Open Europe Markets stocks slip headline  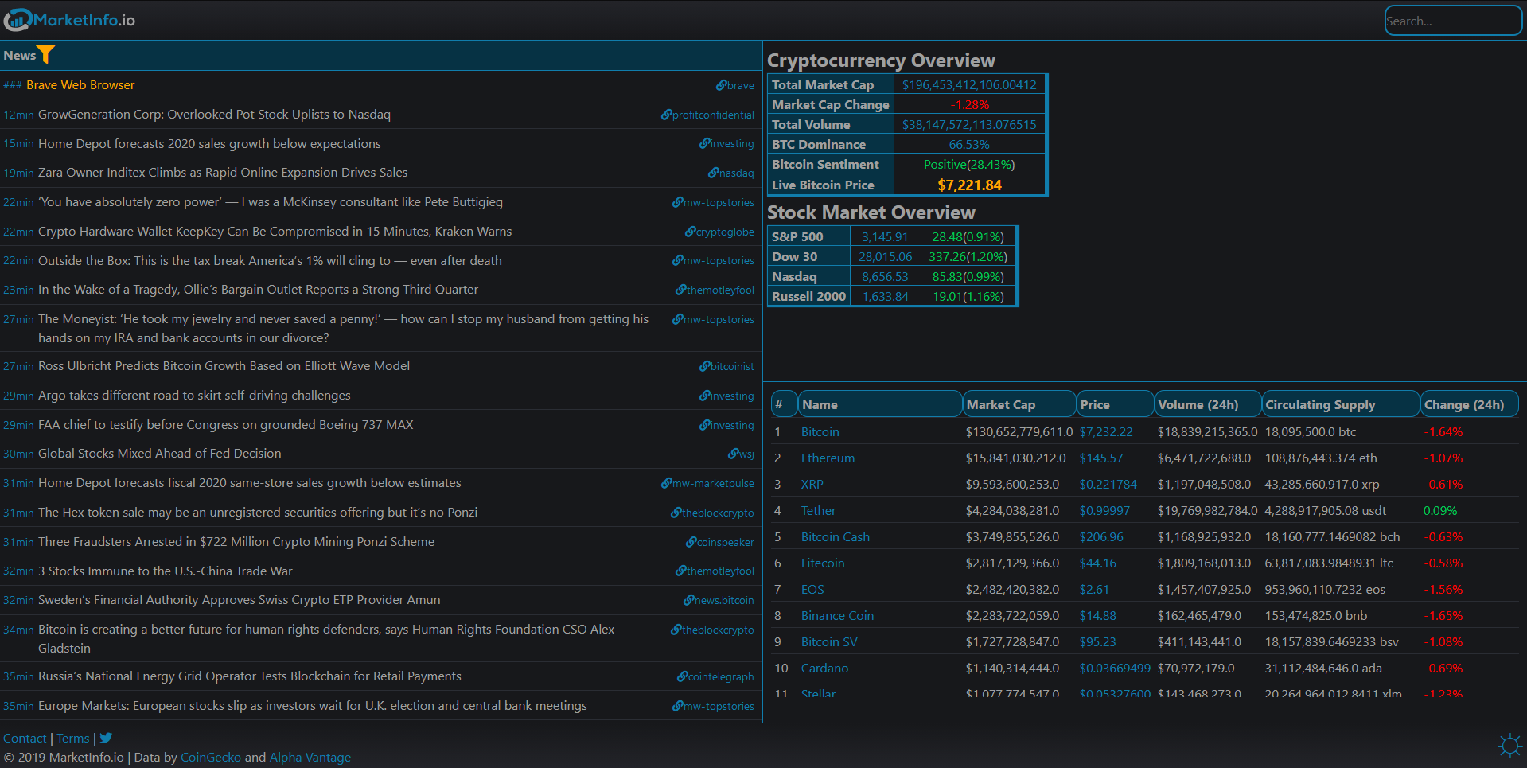pos(313,705)
